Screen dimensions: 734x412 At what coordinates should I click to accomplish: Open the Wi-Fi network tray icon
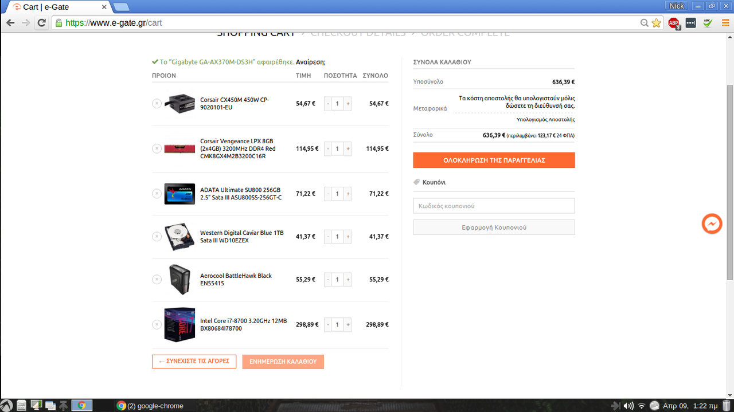coord(642,406)
